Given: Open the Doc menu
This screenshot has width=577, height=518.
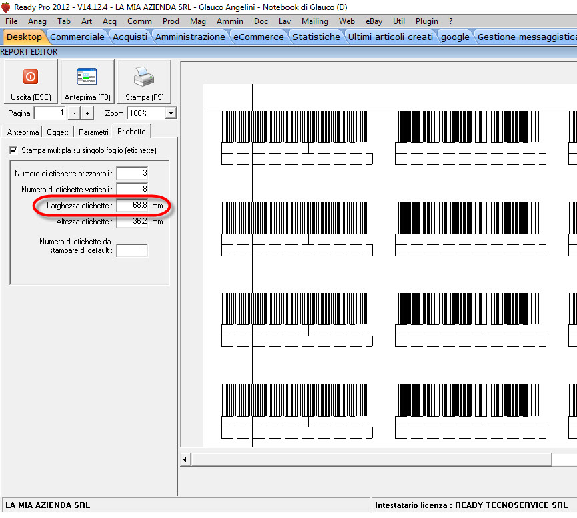Looking at the screenshot, I should [261, 21].
